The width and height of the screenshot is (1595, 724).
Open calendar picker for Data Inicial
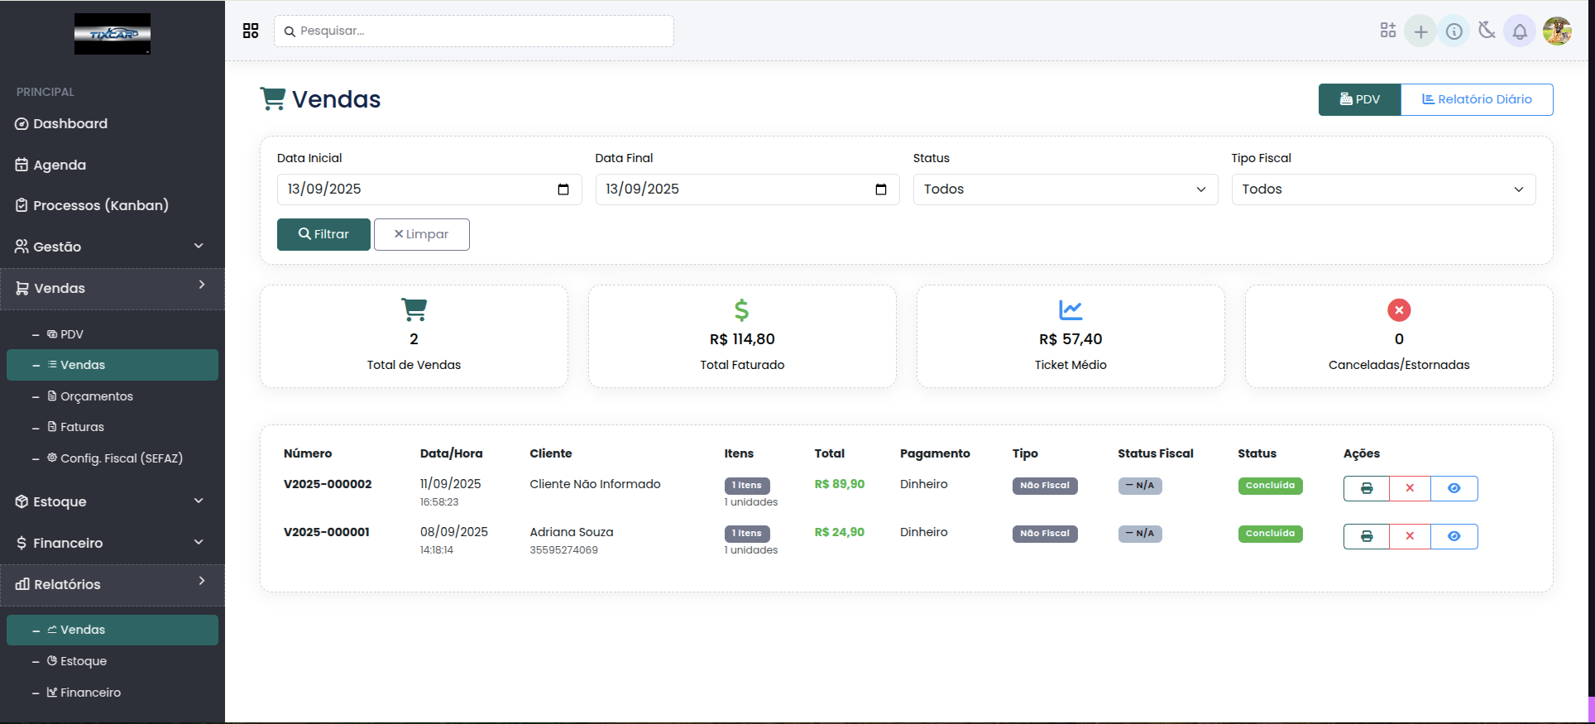tap(563, 189)
